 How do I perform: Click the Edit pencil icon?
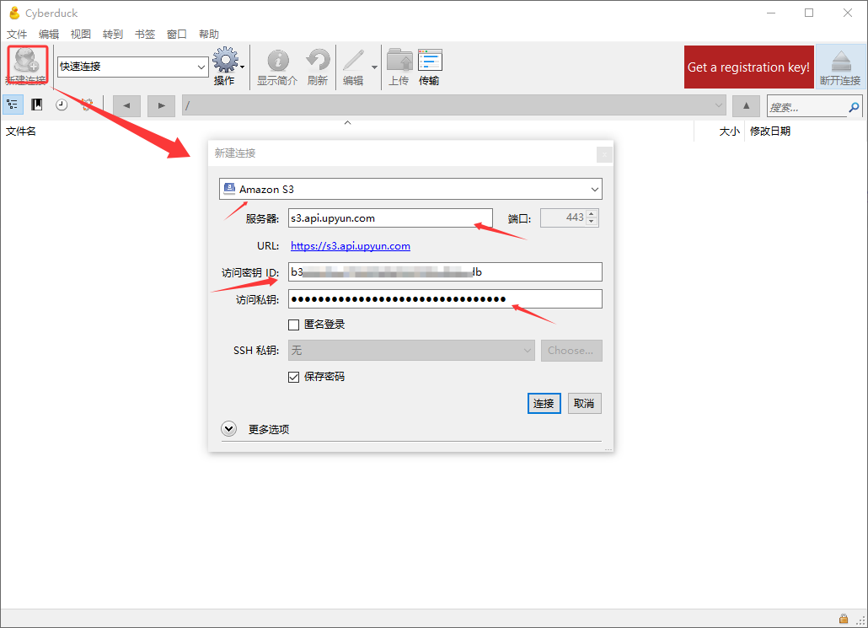pos(353,61)
